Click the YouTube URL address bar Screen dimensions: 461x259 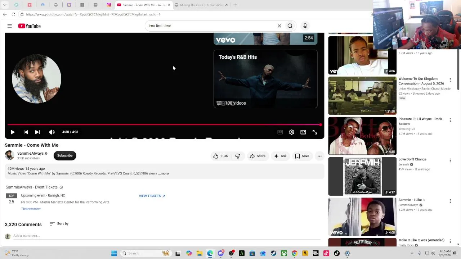194,14
